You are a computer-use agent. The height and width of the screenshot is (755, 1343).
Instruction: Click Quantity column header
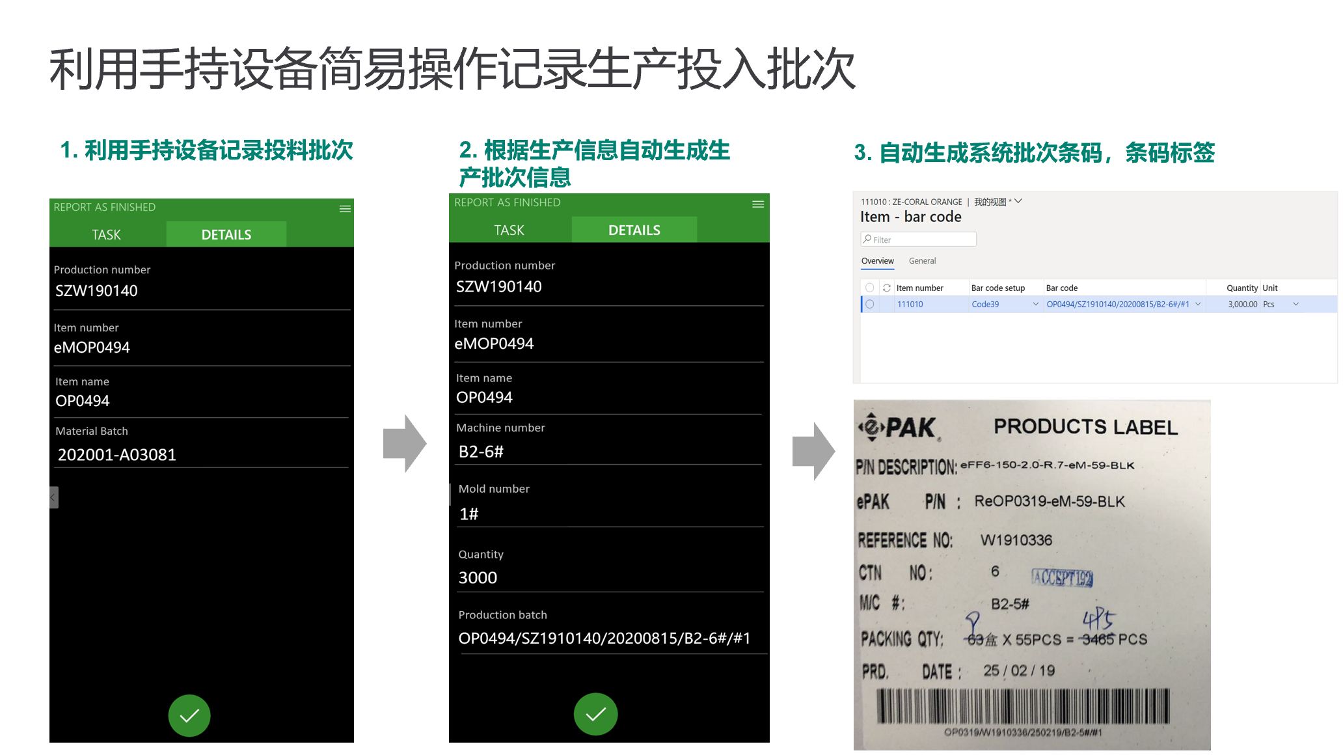1241,288
